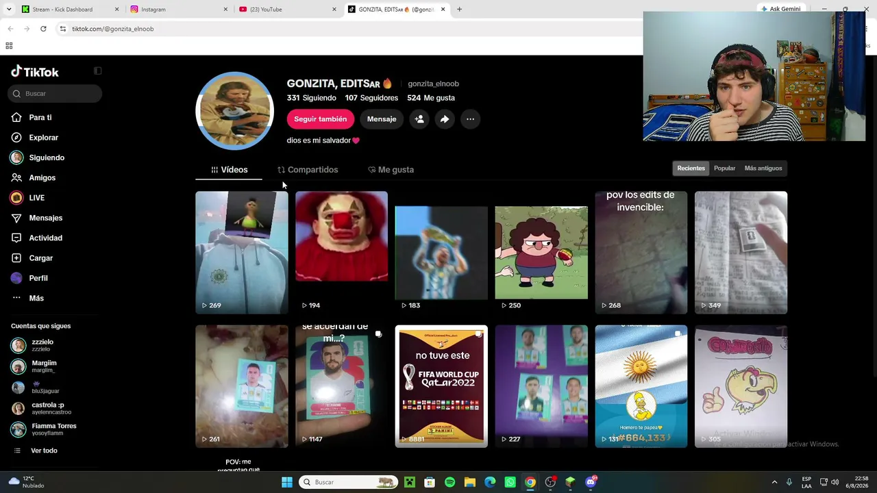Open Spotify from the taskbar
This screenshot has height=493, width=877.
(x=449, y=482)
